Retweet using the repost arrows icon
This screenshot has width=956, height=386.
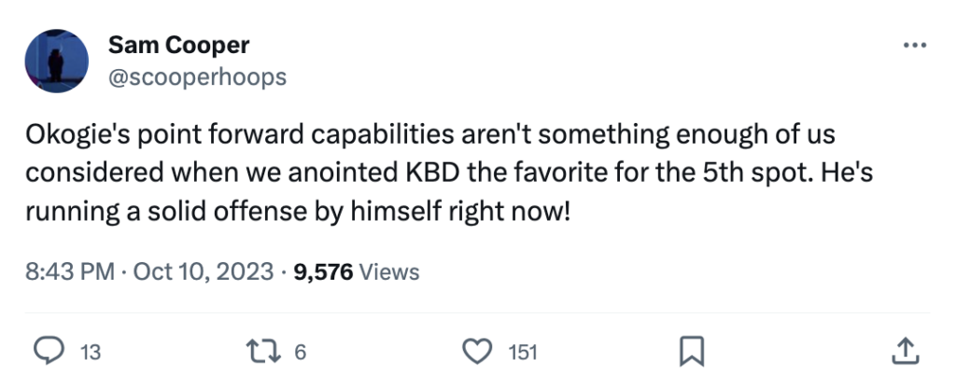[x=262, y=352]
